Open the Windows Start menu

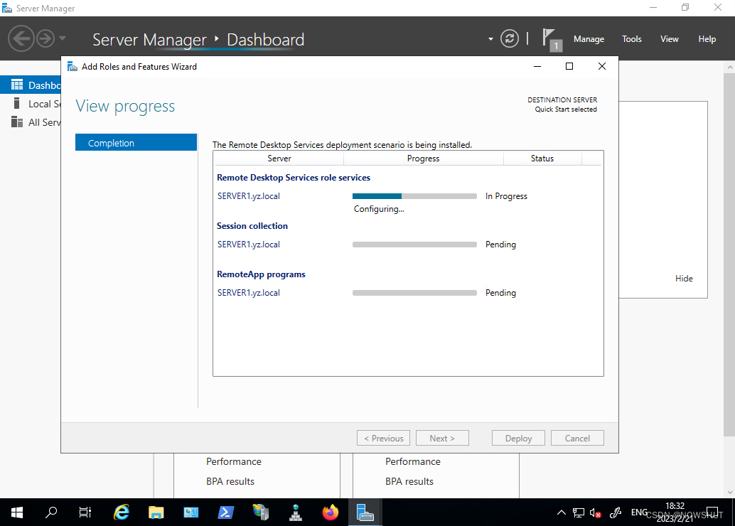pos(17,512)
